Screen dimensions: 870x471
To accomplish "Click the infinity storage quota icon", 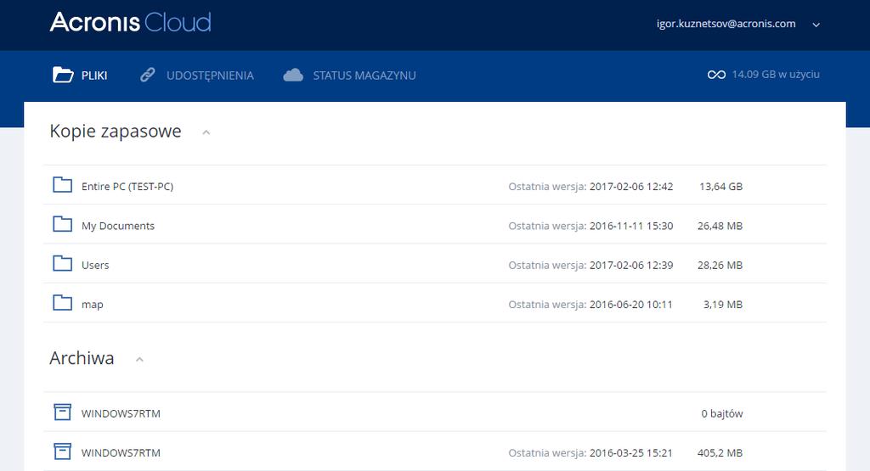I will click(x=716, y=75).
